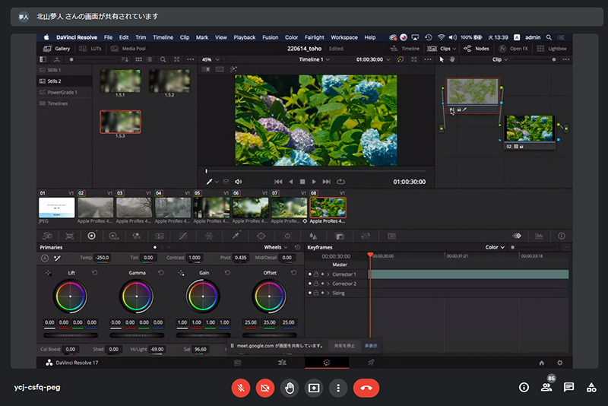Select the Primaries color wheels palette icon
Screen dimensions: 608x406
(x=91, y=236)
